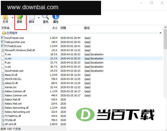
Task: Select the libeay32.dll file icon
Action: point(3,75)
